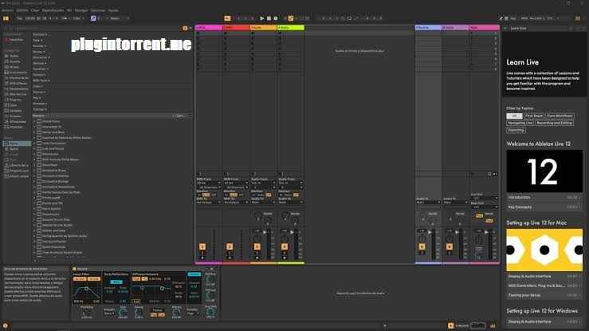This screenshot has width=589, height=331.
Task: Click the Welcome to Live 12 thumbnail
Action: [x=544, y=171]
